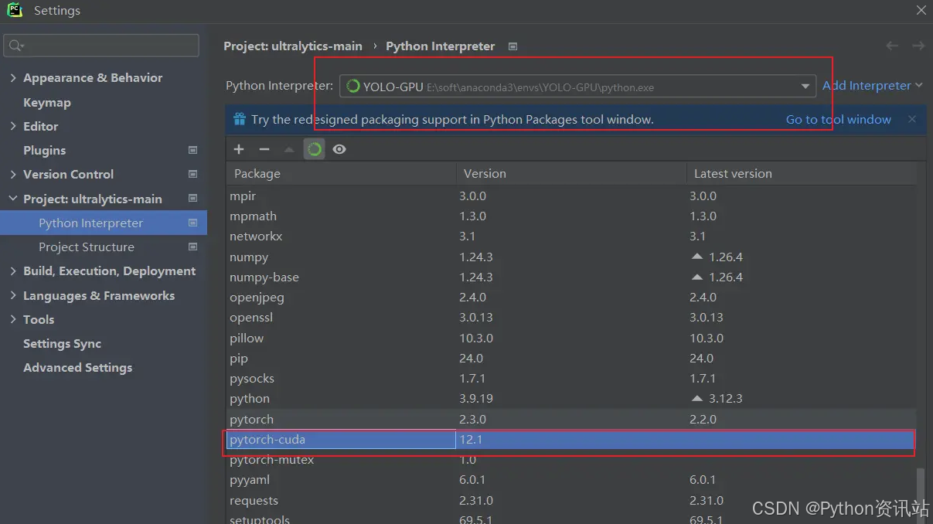Select the numpy-base package row
Image resolution: width=933 pixels, height=524 pixels.
click(571, 277)
